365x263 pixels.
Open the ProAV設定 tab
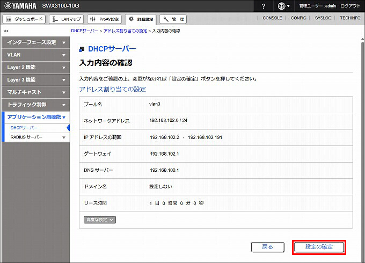(x=104, y=19)
